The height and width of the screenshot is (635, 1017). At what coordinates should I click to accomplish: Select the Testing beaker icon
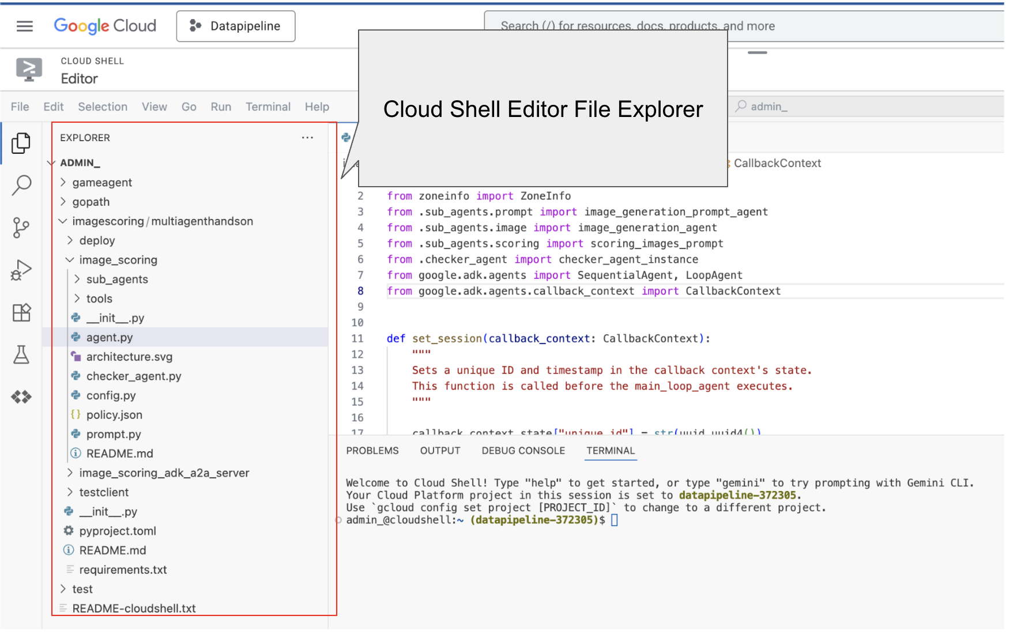[21, 355]
